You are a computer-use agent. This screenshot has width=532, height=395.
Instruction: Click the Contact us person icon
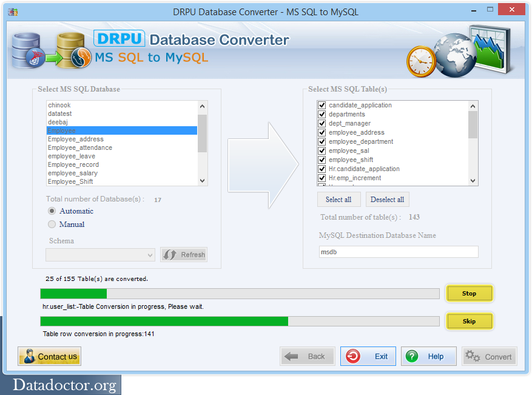coord(29,356)
